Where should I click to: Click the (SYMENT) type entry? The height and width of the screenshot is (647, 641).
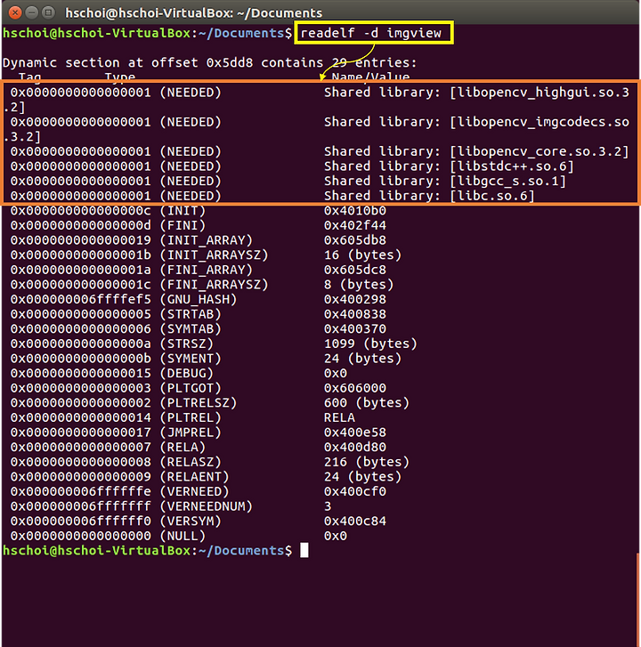[191, 359]
